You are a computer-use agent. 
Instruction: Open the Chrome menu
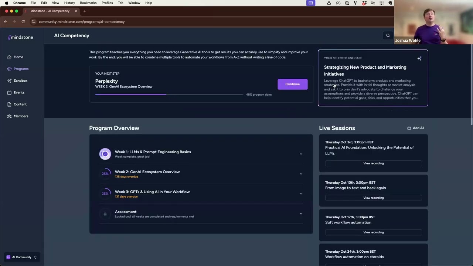[x=20, y=3]
